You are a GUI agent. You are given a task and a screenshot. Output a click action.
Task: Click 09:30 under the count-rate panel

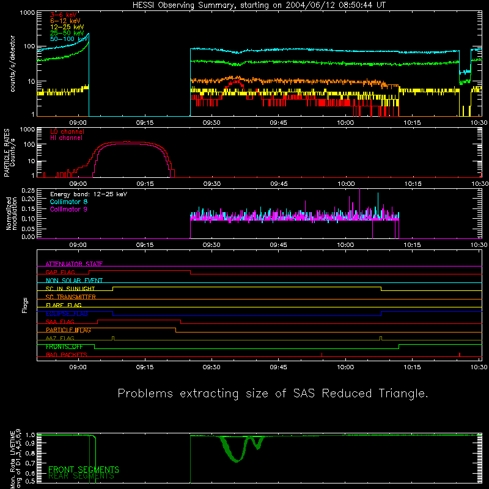211,123
